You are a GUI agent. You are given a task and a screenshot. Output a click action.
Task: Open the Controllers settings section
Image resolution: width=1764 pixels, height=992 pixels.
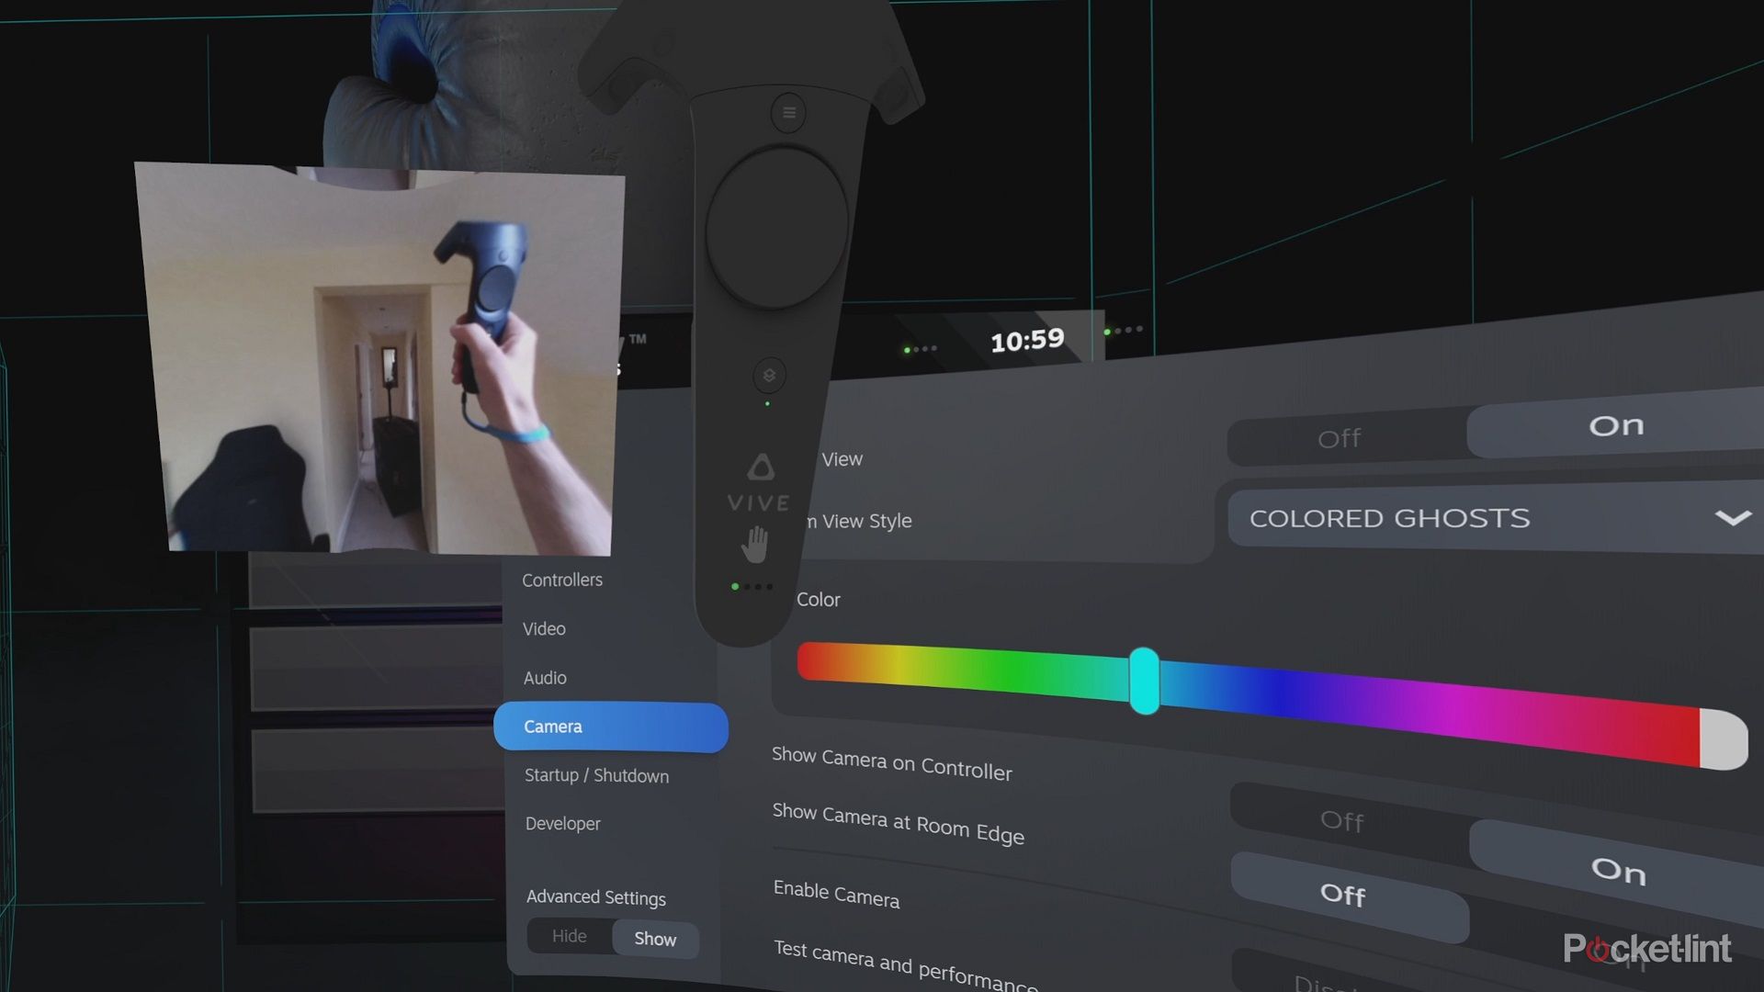(562, 581)
